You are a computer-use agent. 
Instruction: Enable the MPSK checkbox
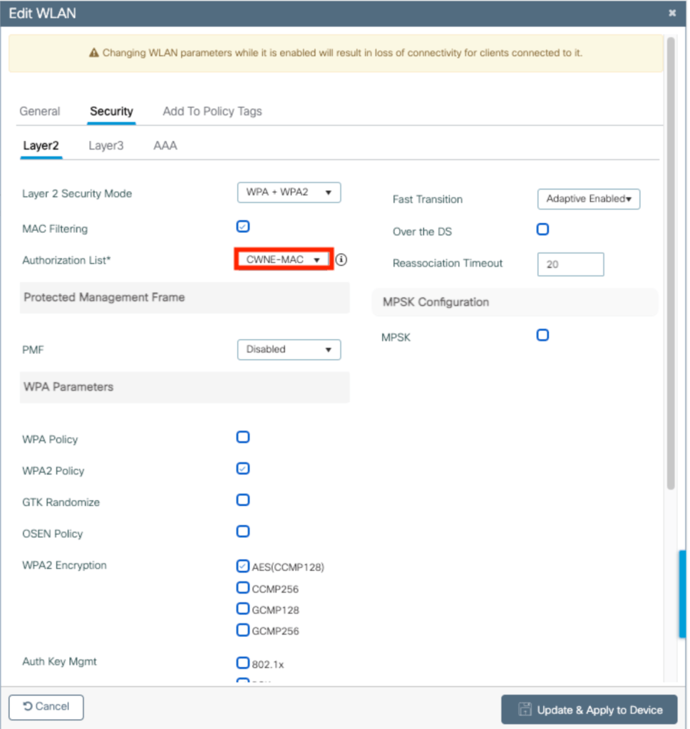pyautogui.click(x=542, y=335)
